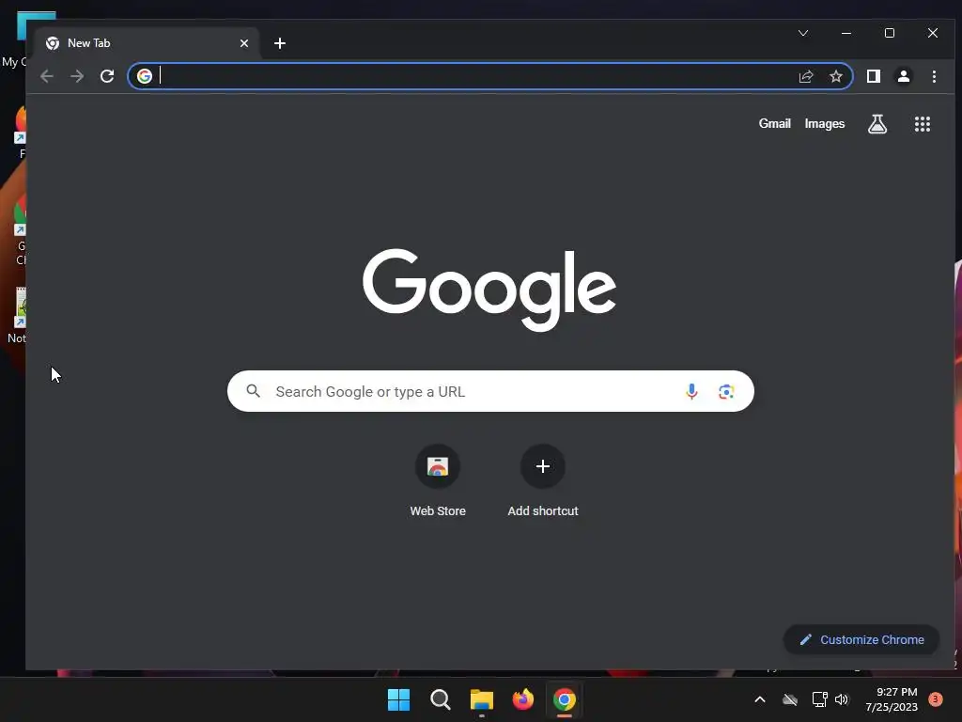Click the Google logo

(489, 290)
